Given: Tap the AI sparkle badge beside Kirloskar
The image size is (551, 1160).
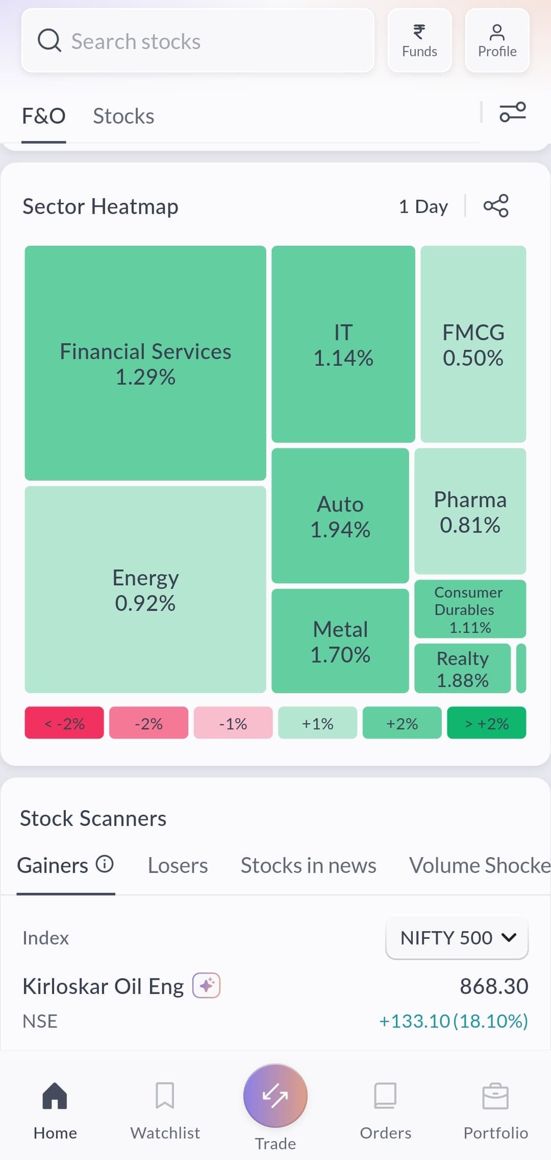Looking at the screenshot, I should coord(206,985).
